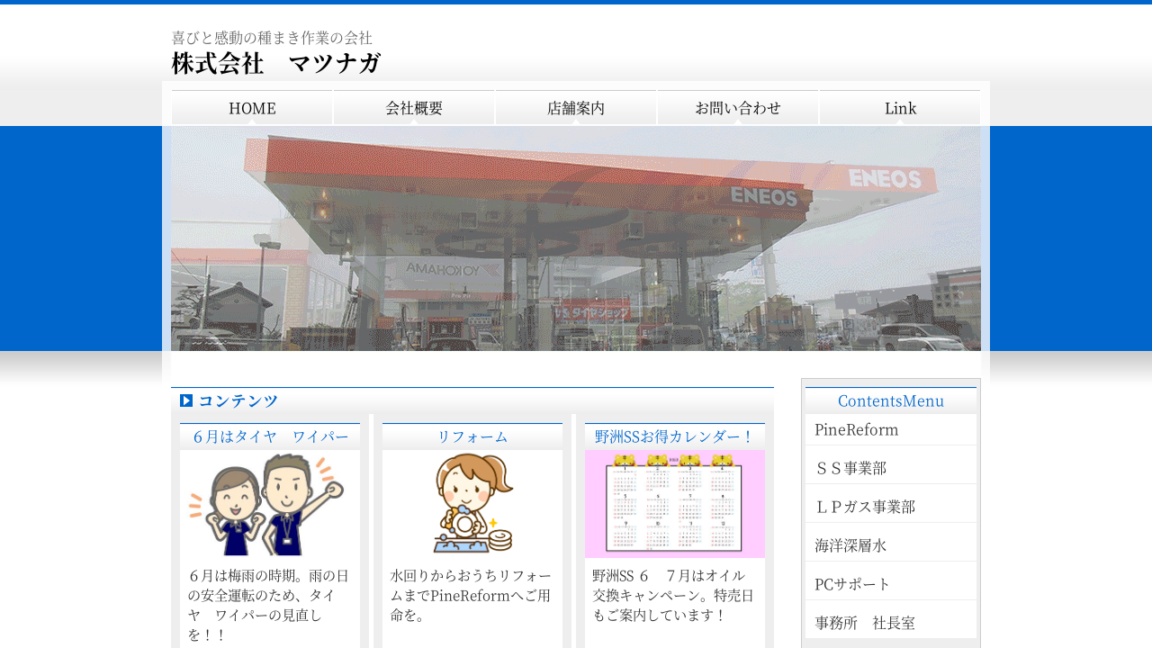Click the dishwashing woman illustration
Image resolution: width=1152 pixels, height=648 pixels.
coord(472,504)
